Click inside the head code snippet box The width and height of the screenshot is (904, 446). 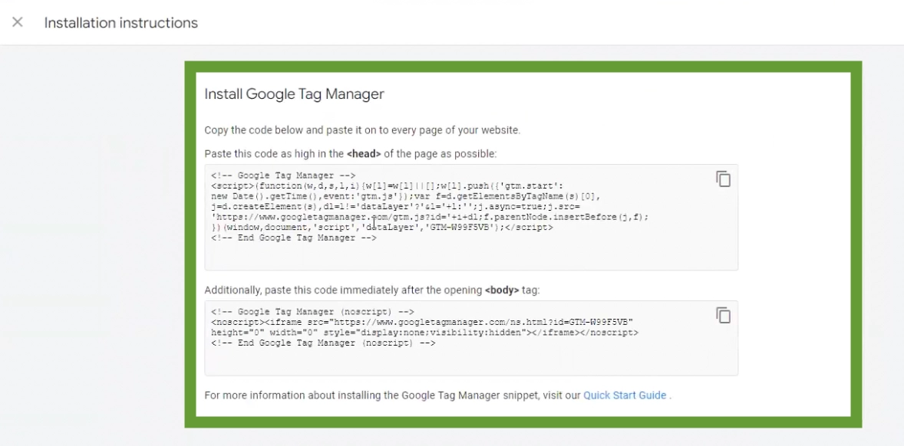coord(471,218)
